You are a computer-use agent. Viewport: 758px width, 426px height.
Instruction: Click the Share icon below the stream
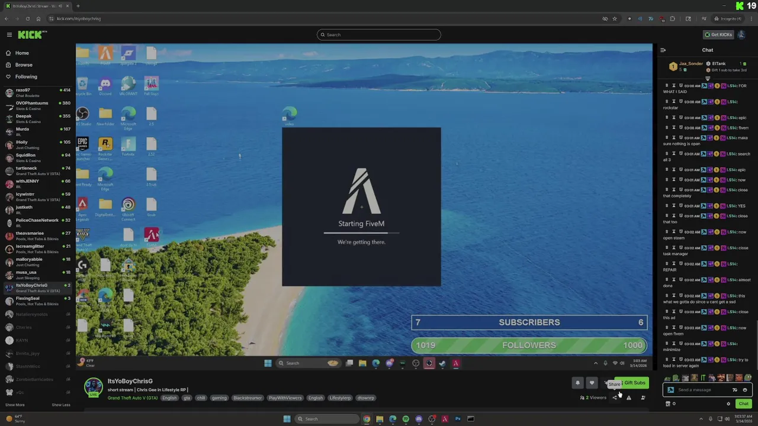pyautogui.click(x=615, y=398)
